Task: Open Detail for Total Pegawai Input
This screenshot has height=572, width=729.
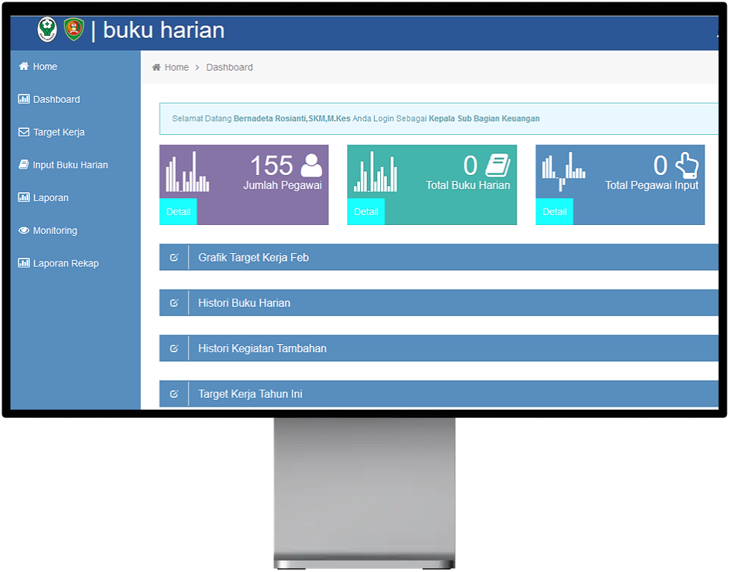Action: pyautogui.click(x=555, y=212)
